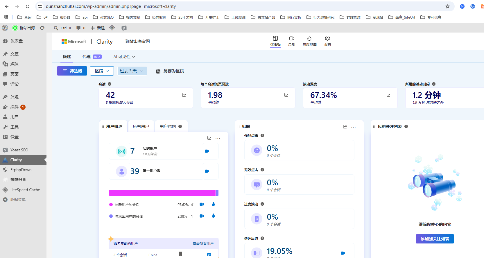Bookmark this page with the star icon
The width and height of the screenshot is (484, 258).
448,6
